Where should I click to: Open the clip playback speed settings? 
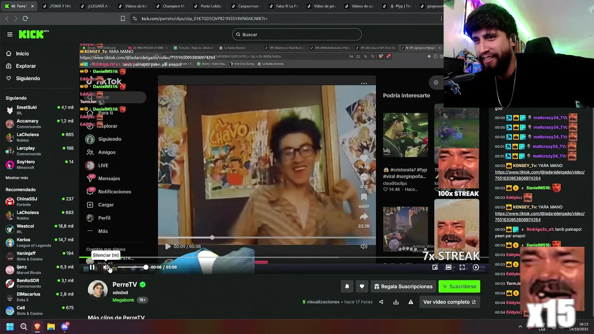476,267
